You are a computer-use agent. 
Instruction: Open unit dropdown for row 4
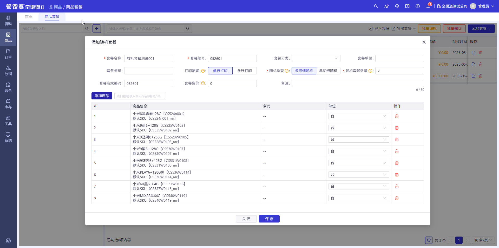click(x=359, y=151)
